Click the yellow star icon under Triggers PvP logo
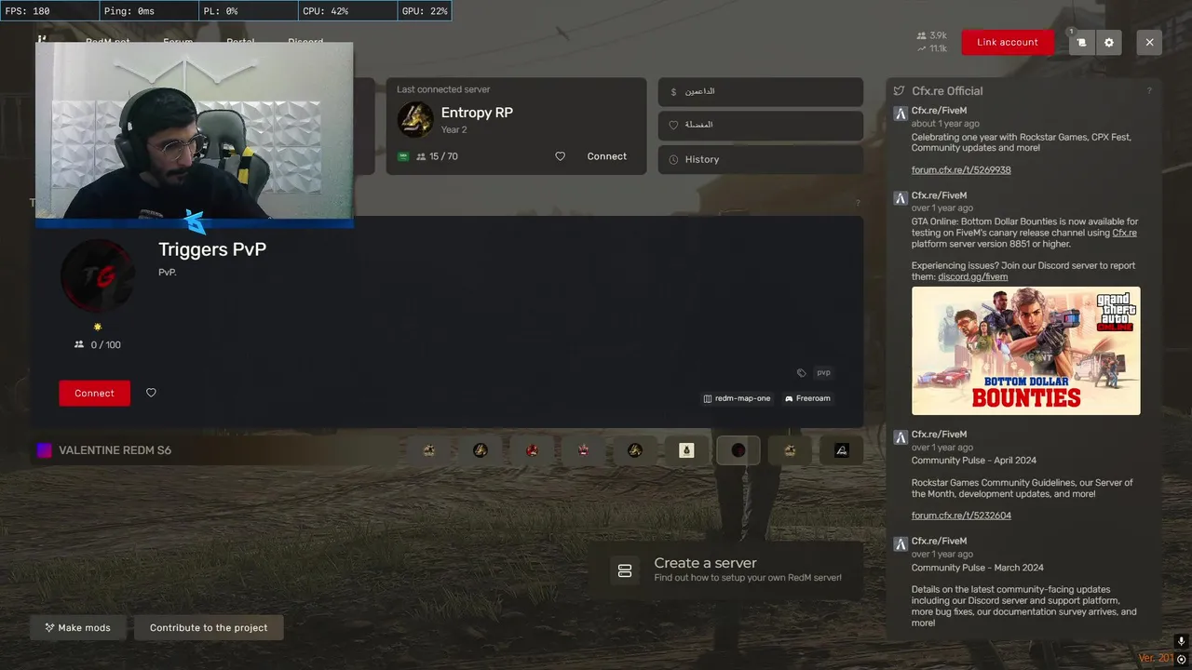Screen dimensions: 1192x670 (98, 327)
